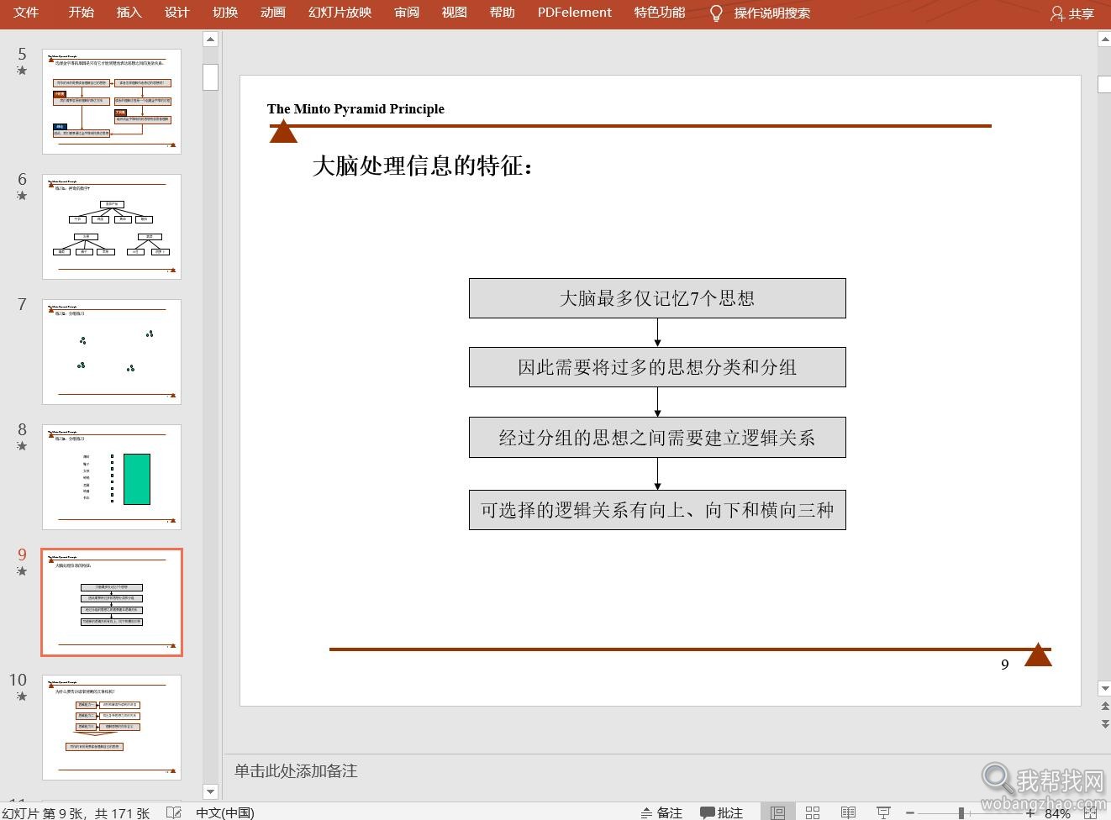The image size is (1111, 820).
Task: Open the 幻灯片放映 ribbon tab
Action: pyautogui.click(x=340, y=13)
